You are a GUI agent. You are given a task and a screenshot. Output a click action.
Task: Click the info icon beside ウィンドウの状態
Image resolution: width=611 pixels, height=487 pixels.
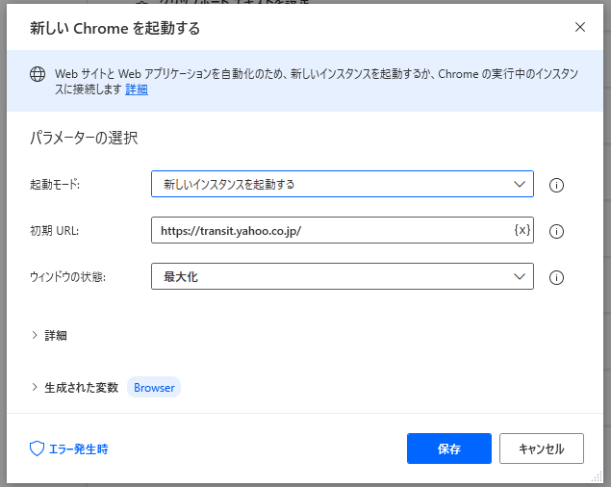[x=555, y=277]
